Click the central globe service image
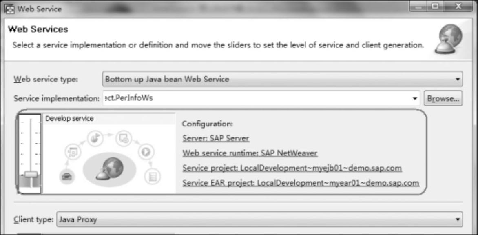Screen dimensions: 478x235 tap(110, 169)
